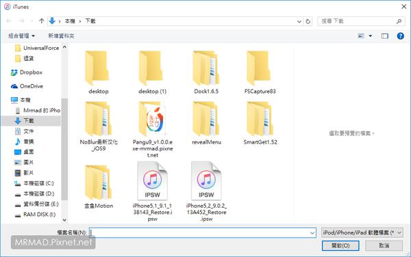Select 本機磁碟 (C:) drive
Image resolution: width=411 pixels, height=257 pixels.
click(34, 183)
